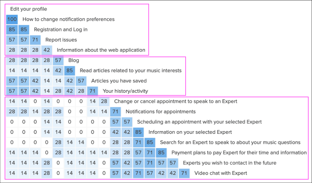312x183 pixels.
Task: Select the 85 cell beside Information on selected Expert
Action: click(138, 132)
